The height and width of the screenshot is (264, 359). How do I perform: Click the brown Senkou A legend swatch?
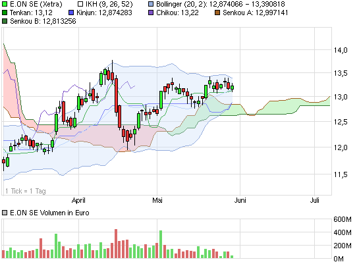[x=217, y=13]
